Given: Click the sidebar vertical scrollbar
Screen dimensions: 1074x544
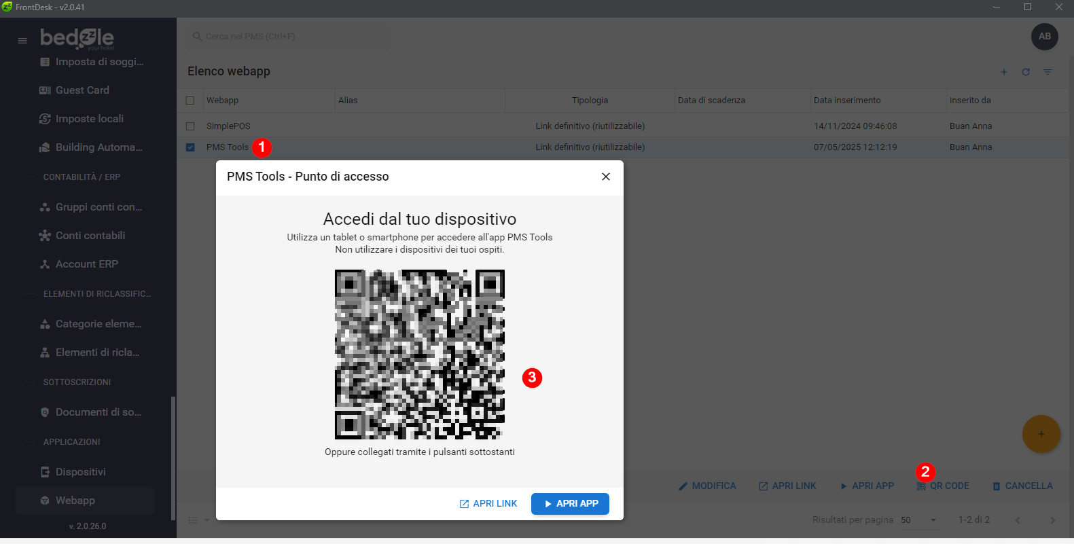Looking at the screenshot, I should click(173, 458).
